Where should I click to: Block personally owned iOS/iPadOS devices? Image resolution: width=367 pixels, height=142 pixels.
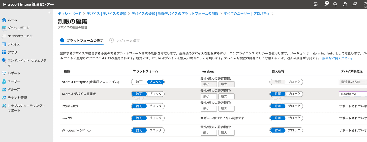coord(294,106)
